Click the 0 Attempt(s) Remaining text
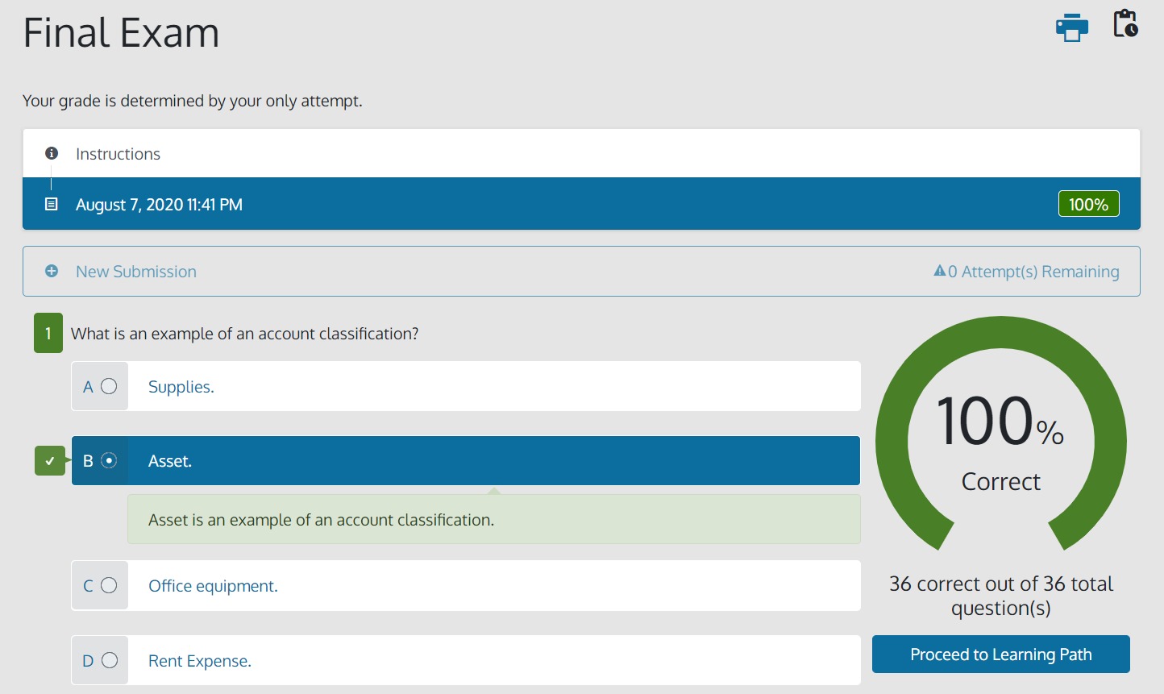The width and height of the screenshot is (1164, 694). coord(1033,272)
